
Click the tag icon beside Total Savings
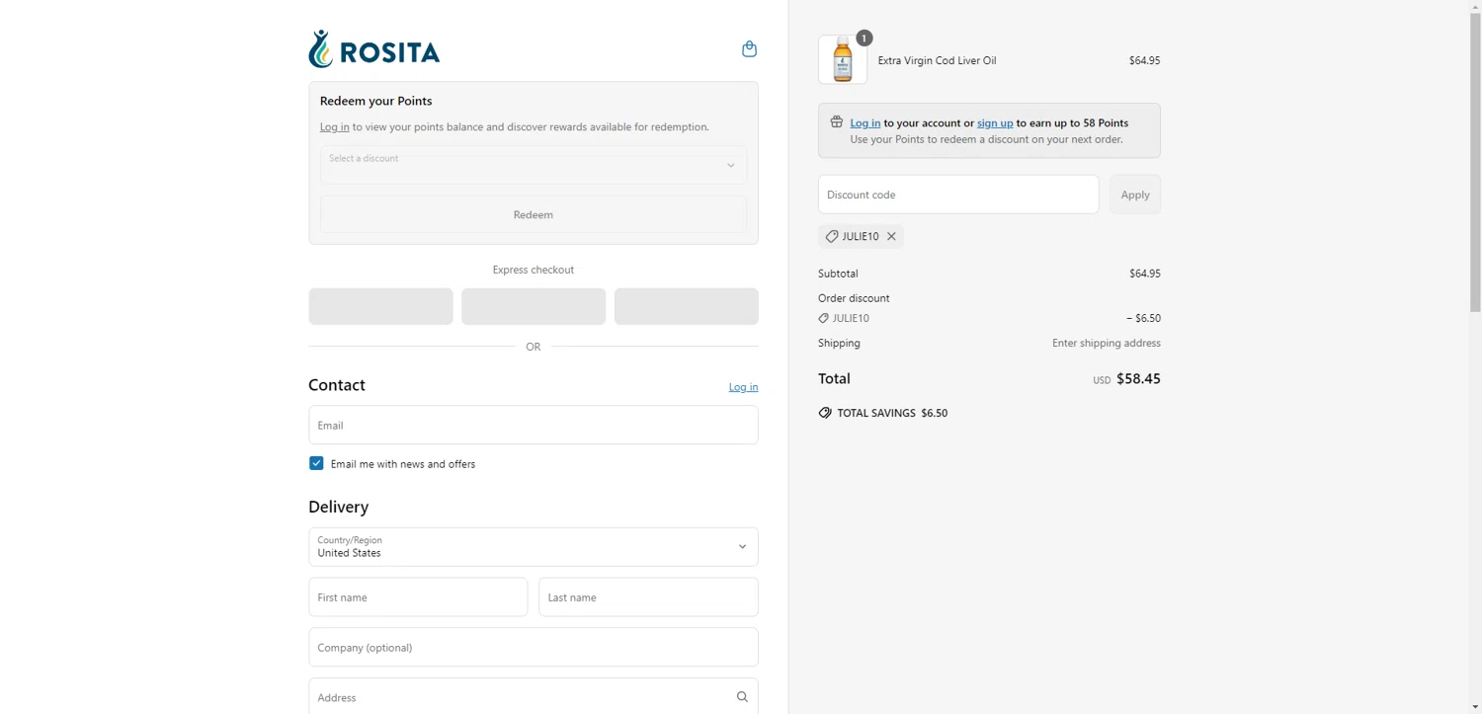[825, 413]
